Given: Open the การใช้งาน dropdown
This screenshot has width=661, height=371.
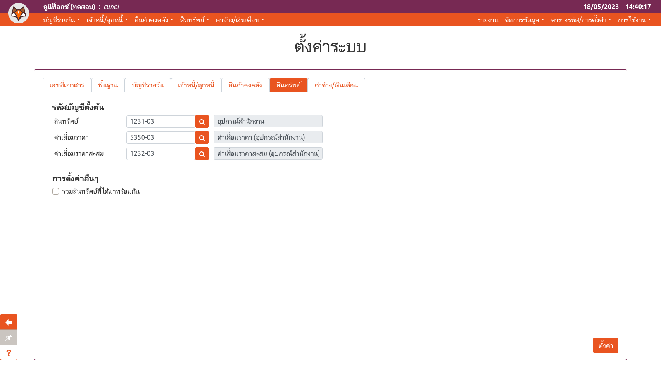Looking at the screenshot, I should (x=634, y=20).
